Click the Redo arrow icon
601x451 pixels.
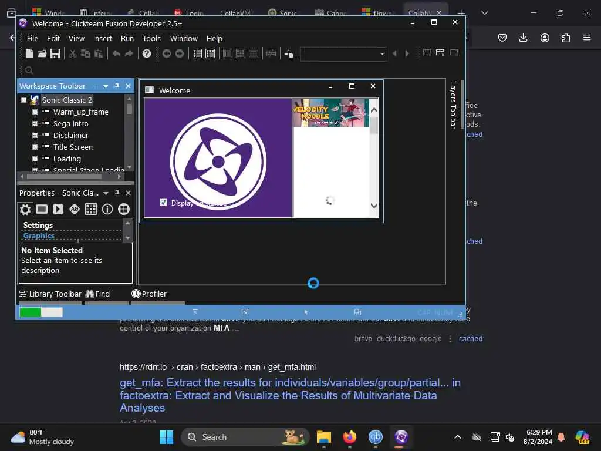[x=129, y=53]
